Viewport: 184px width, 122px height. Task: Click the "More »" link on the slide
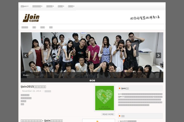point(26,75)
